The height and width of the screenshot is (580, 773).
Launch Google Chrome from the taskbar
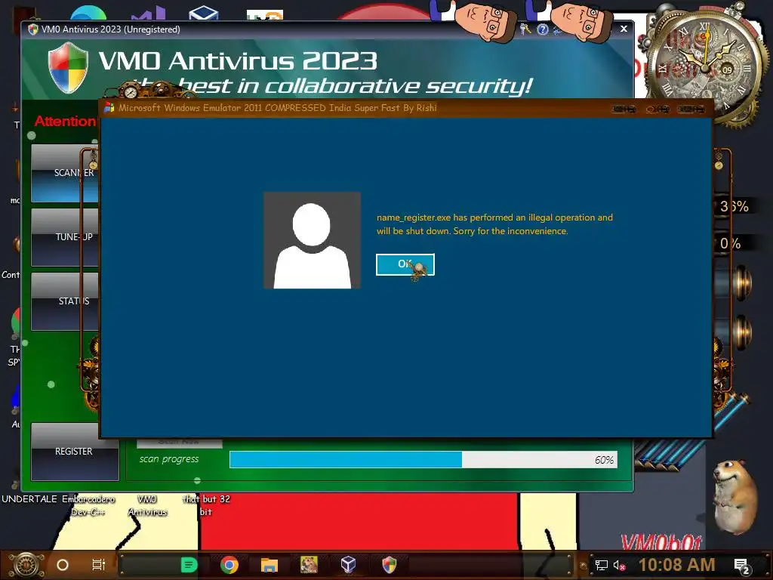(229, 565)
